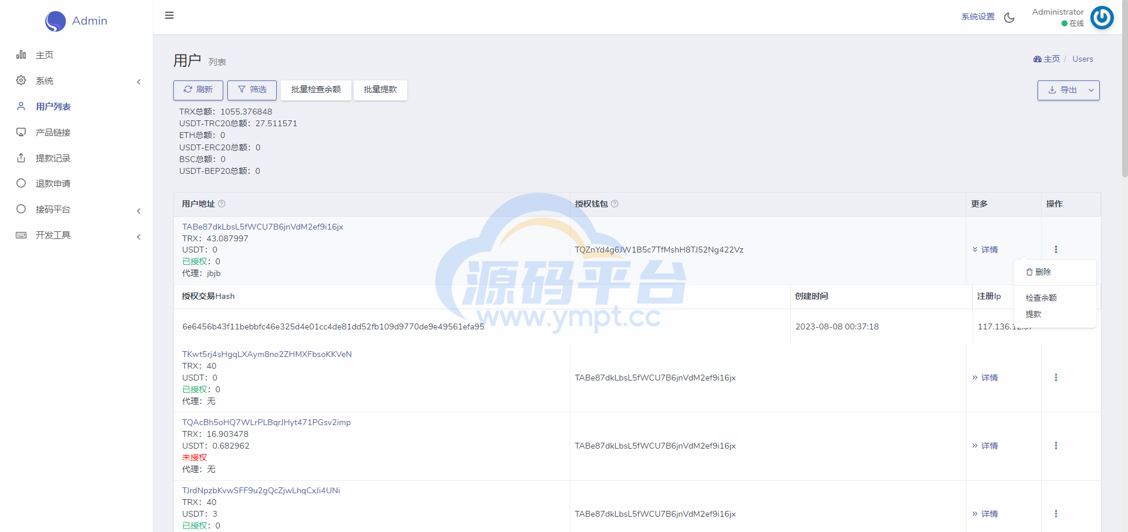Expand 详情 for user TJrdNpzbKvwSFF9u2gQcZjwLhqCxJi4UNi
The width and height of the screenshot is (1128, 532).
pyautogui.click(x=985, y=514)
